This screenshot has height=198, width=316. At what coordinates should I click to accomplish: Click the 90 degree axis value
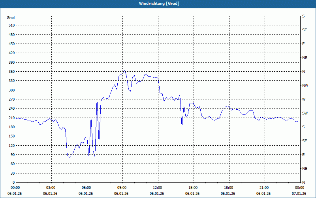point(13,154)
